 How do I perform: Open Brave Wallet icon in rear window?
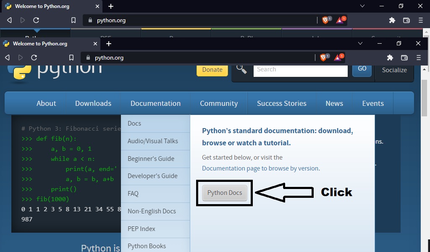pos(406,20)
